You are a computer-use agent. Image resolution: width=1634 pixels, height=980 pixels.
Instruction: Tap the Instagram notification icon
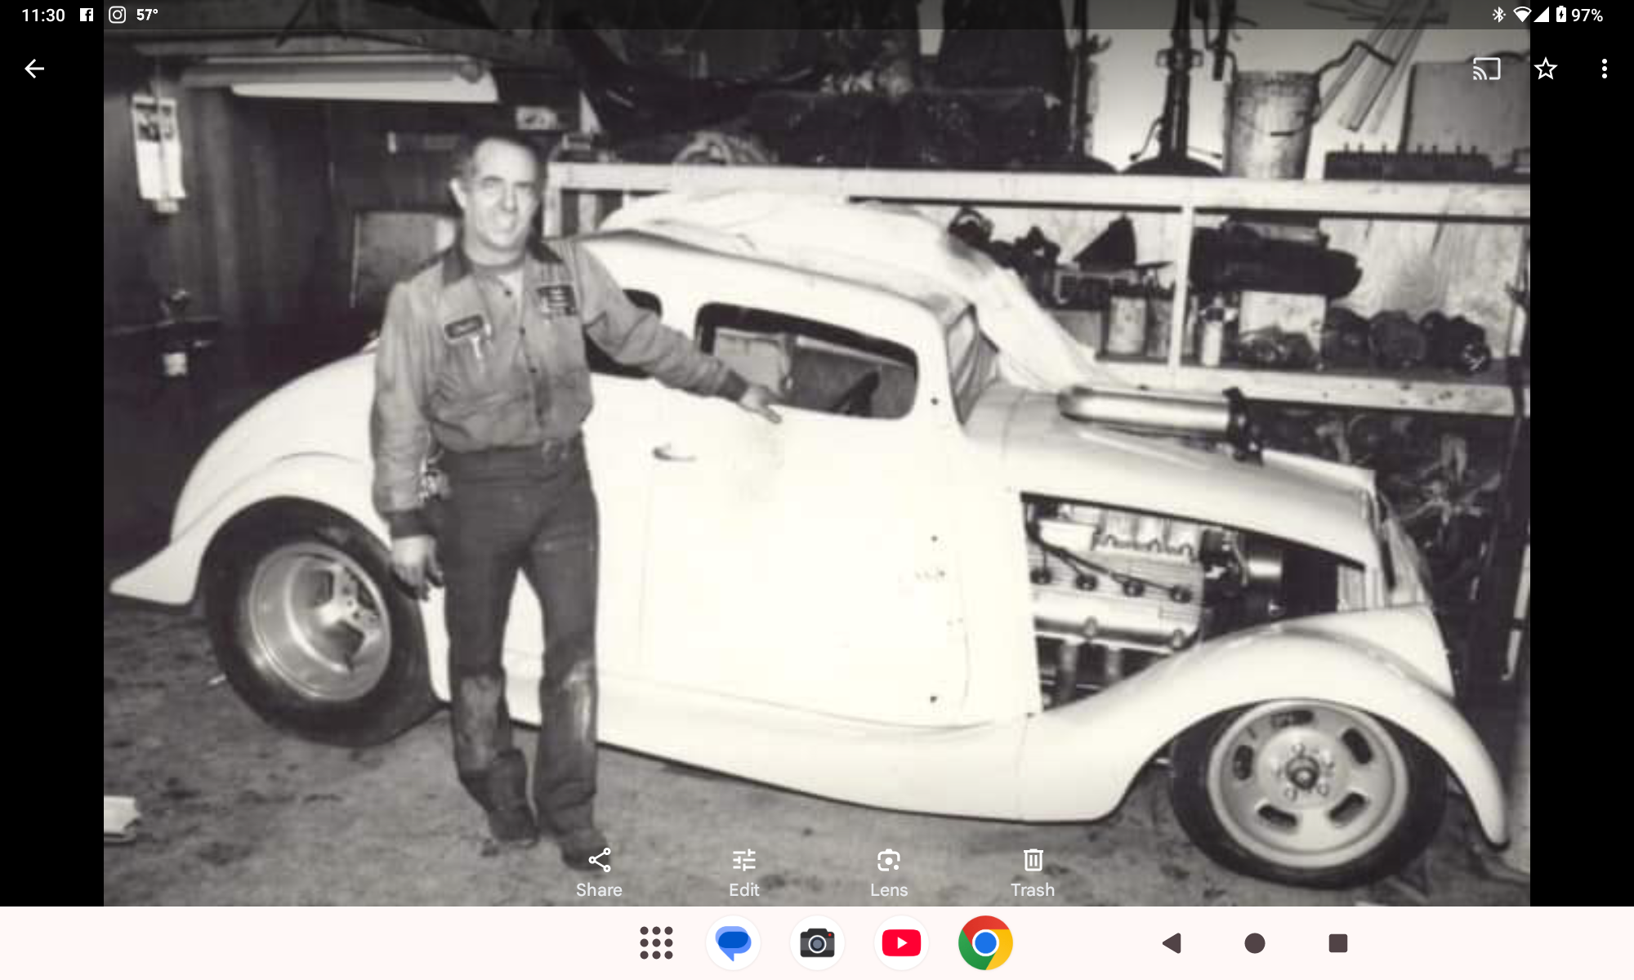[117, 15]
